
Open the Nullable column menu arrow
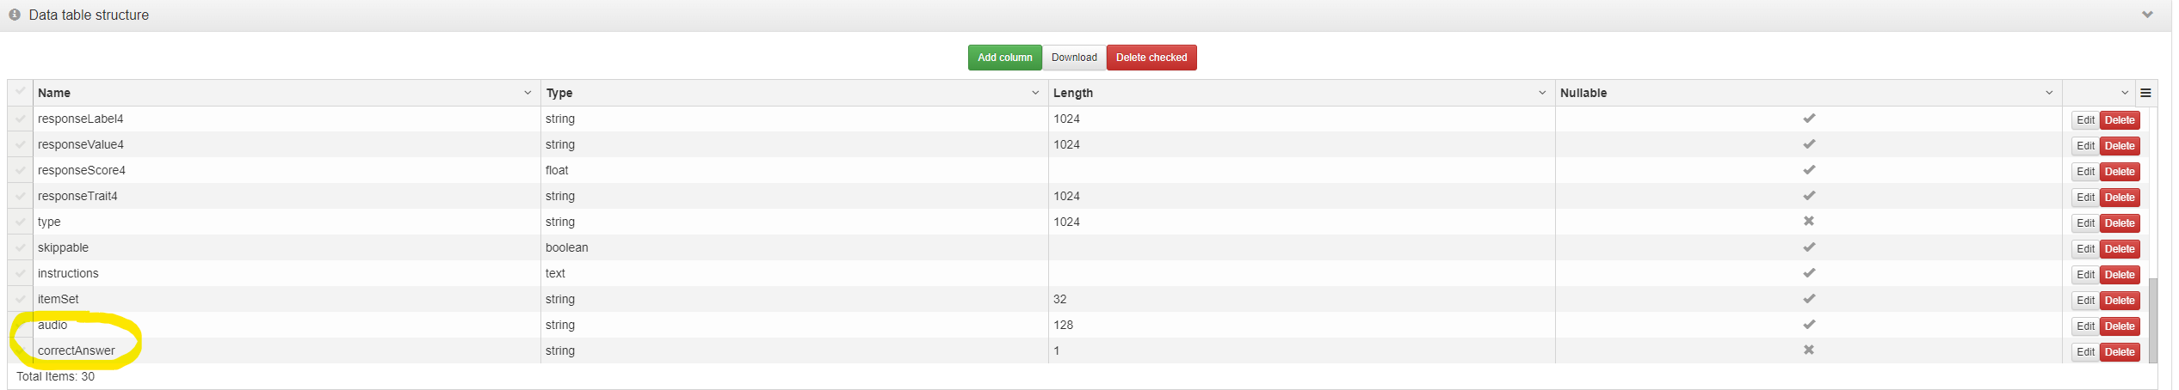2049,93
